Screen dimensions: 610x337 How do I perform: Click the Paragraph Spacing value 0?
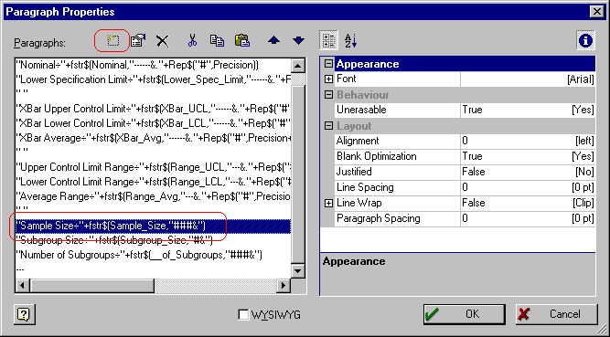(x=528, y=218)
